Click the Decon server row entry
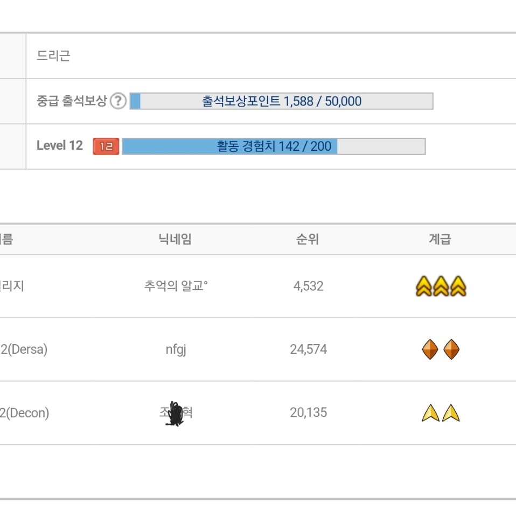This screenshot has width=516, height=517. tap(24, 414)
